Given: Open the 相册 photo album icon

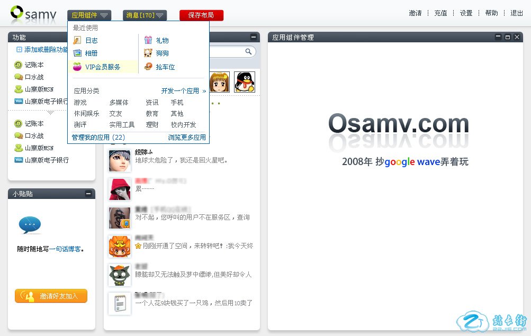Looking at the screenshot, I should pos(77,53).
